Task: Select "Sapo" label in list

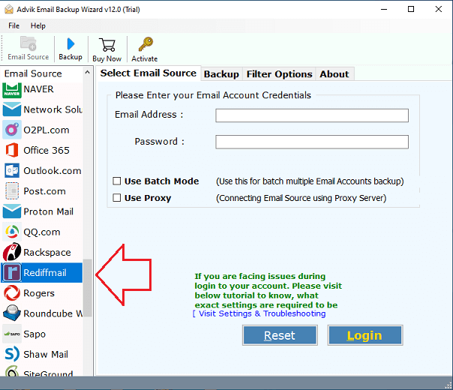Action: [34, 334]
